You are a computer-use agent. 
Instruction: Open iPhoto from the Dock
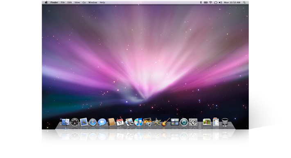pos(147,122)
